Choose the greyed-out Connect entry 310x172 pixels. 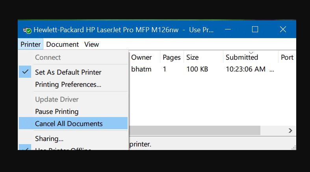pyautogui.click(x=73, y=57)
